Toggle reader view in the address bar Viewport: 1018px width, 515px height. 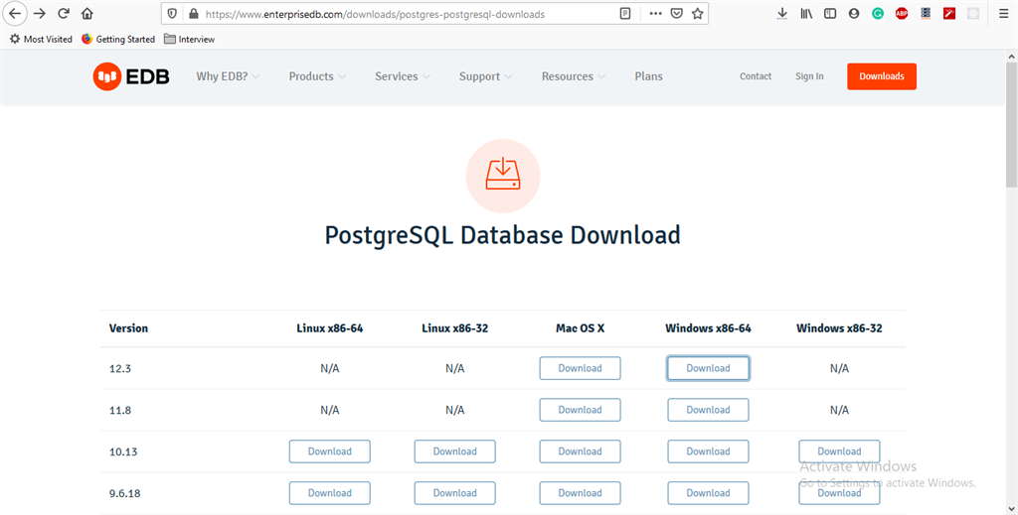624,14
